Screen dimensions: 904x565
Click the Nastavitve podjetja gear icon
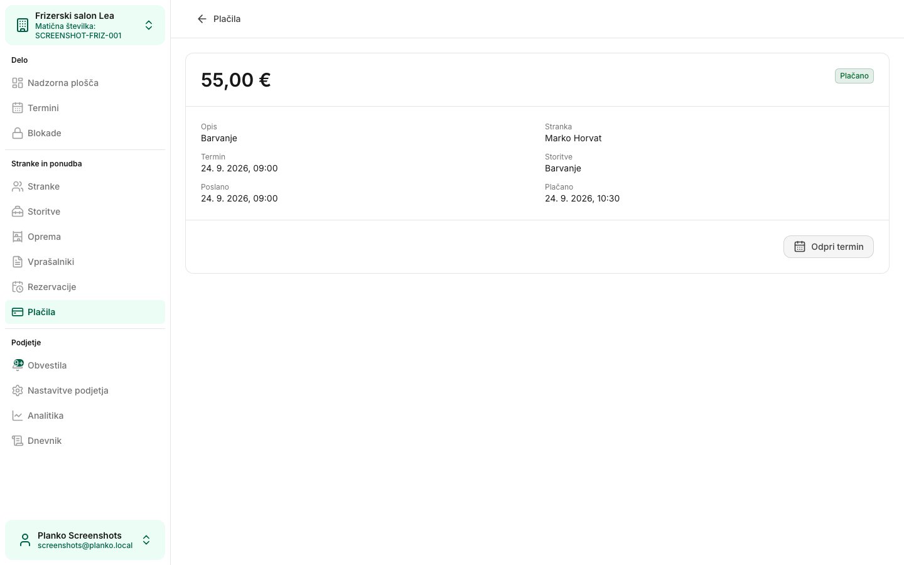coord(18,390)
